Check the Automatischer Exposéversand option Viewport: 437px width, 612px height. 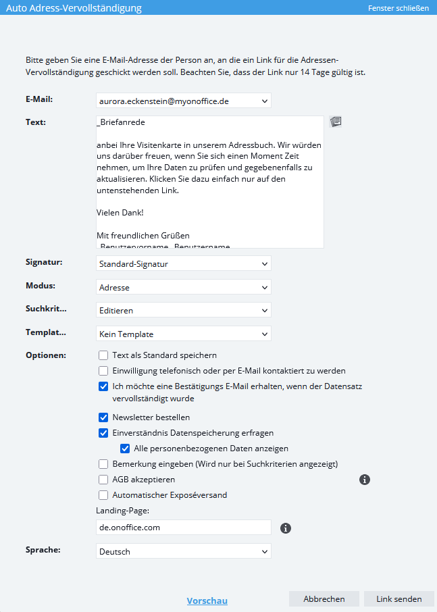[x=103, y=495]
